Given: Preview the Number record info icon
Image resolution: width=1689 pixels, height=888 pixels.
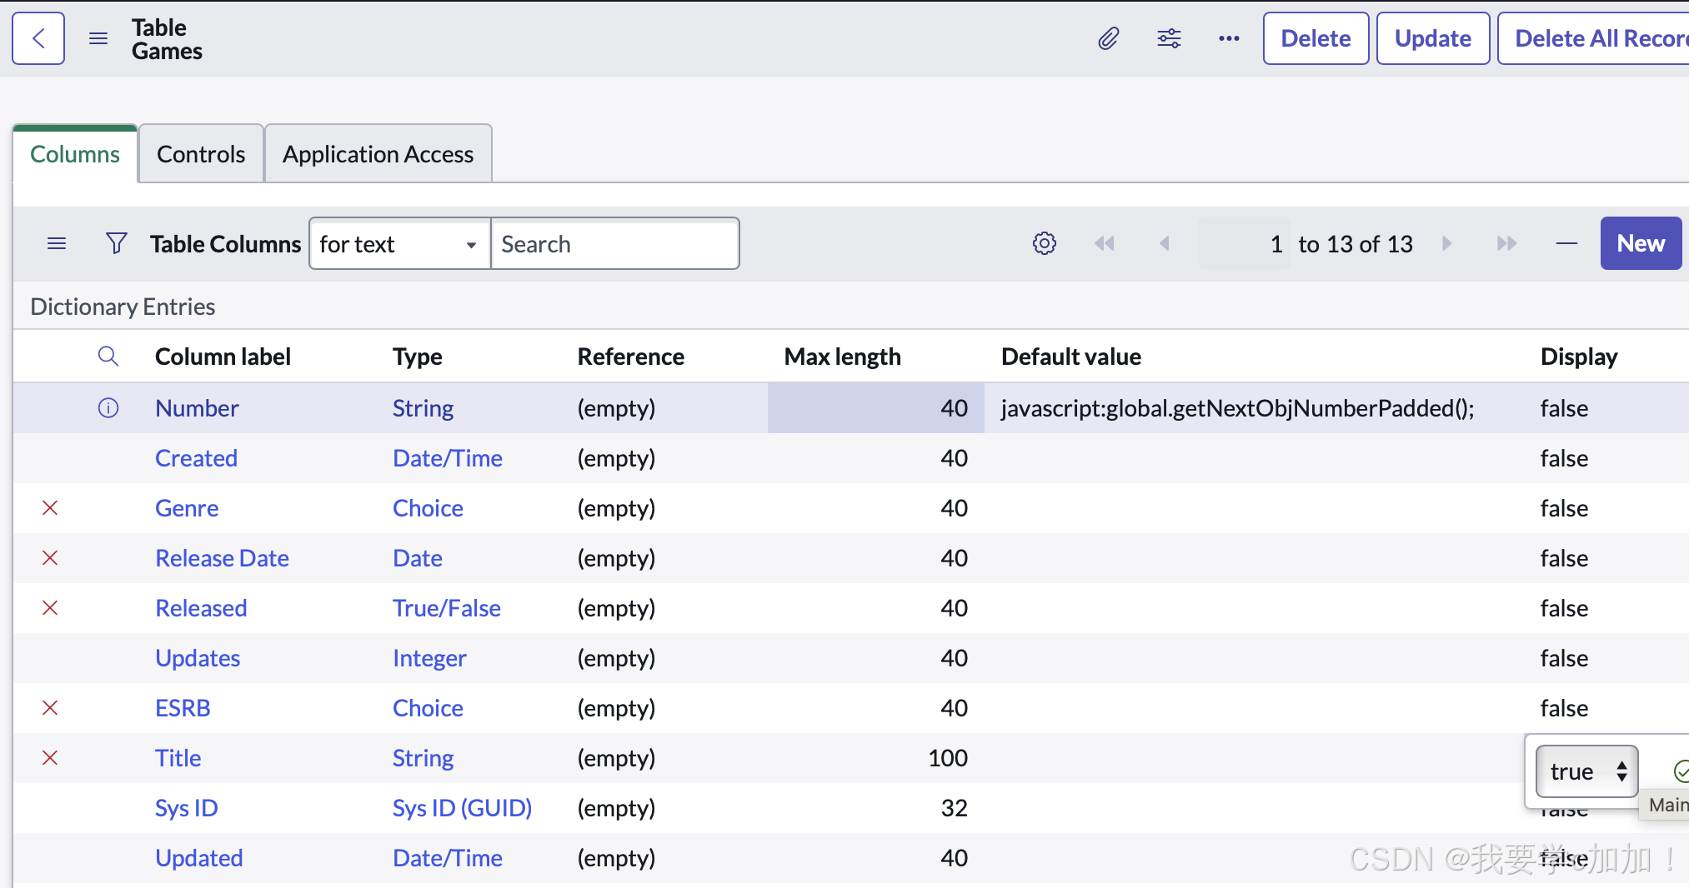Looking at the screenshot, I should click(x=108, y=408).
